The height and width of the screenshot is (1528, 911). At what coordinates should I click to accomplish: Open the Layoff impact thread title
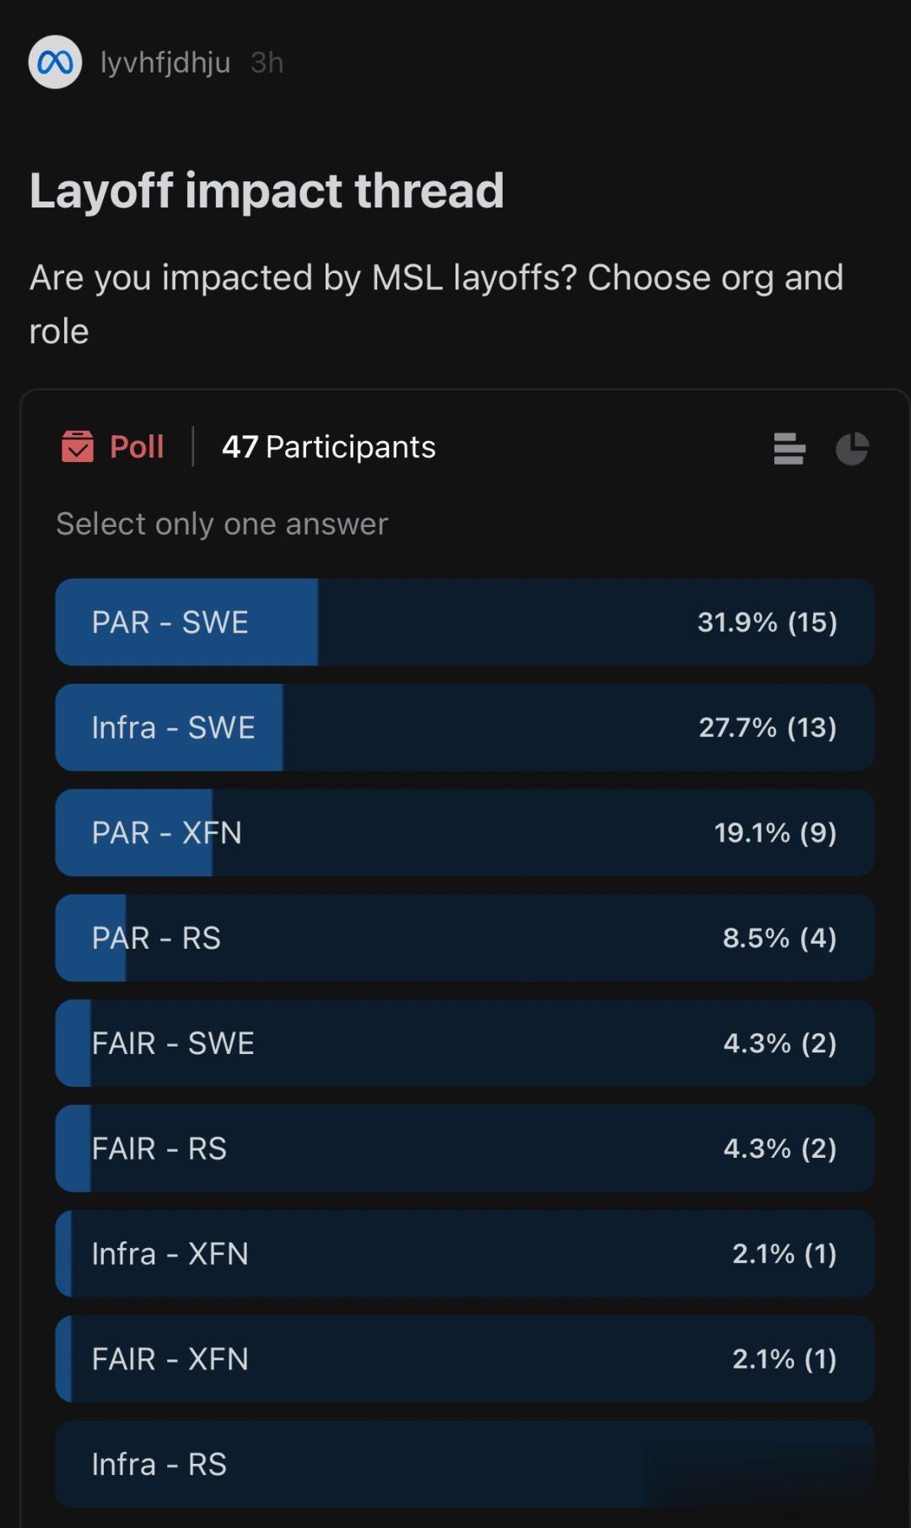coord(267,191)
